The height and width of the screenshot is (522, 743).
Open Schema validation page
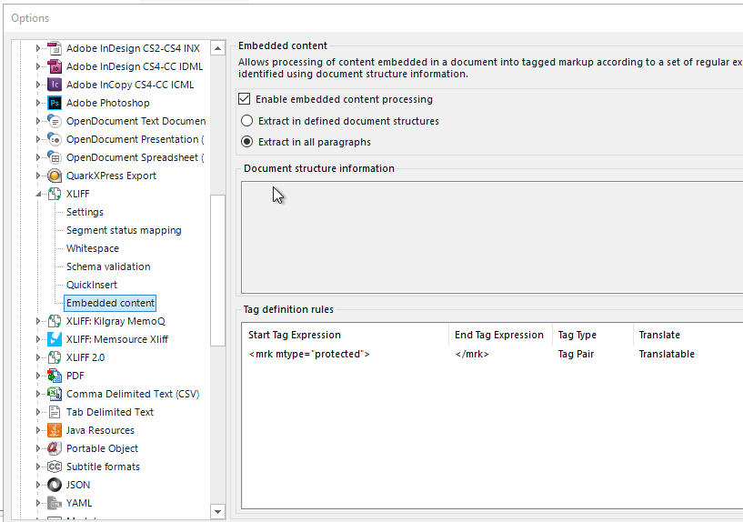click(108, 266)
